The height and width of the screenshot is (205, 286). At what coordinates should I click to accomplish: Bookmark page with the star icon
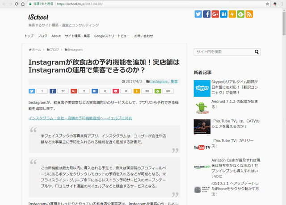[268, 4]
